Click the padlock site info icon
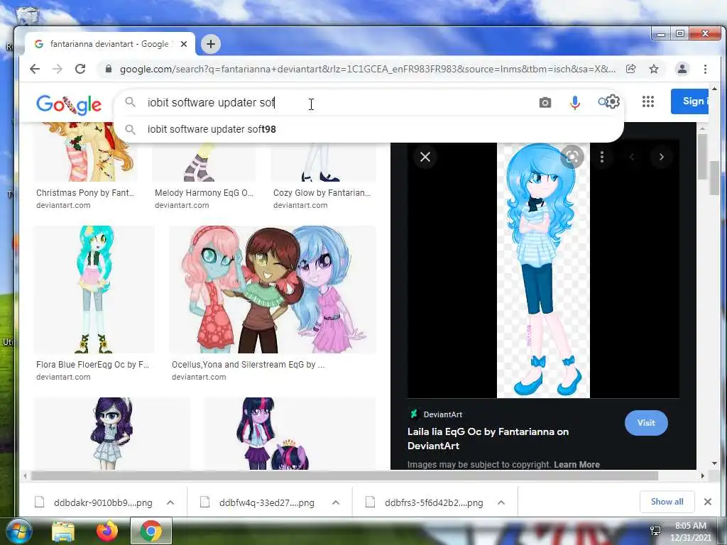 (109, 69)
